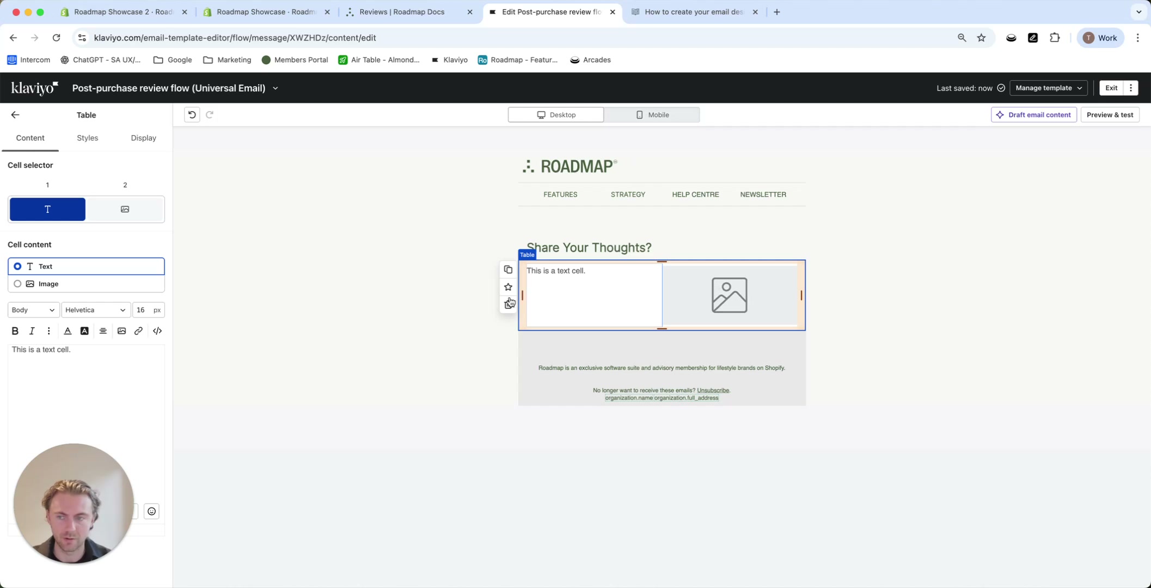Duplicate the selected table block
Screen dimensions: 1151x588
(x=507, y=269)
